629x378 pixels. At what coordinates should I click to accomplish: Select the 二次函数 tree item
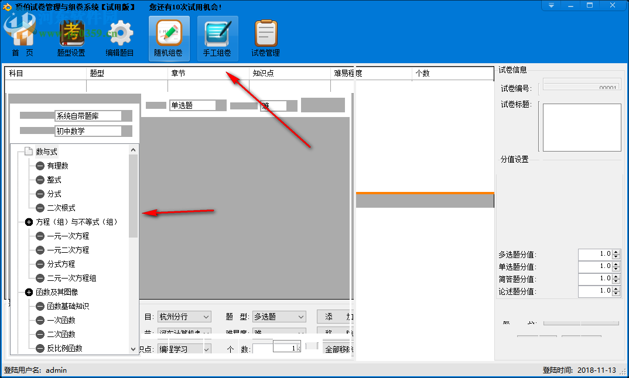click(x=61, y=334)
